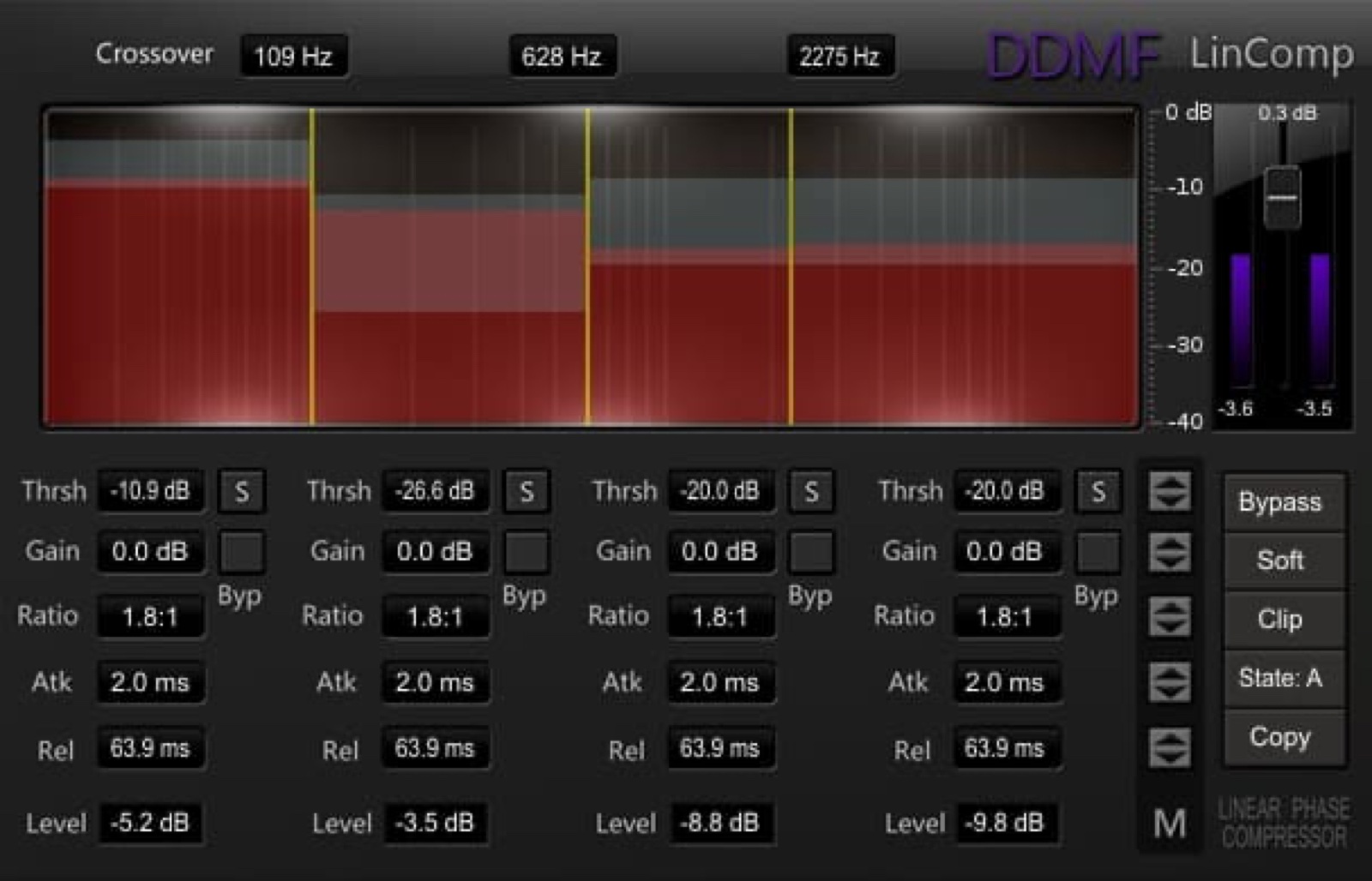
Task: Solo band 4 with its S button
Action: pos(1098,491)
